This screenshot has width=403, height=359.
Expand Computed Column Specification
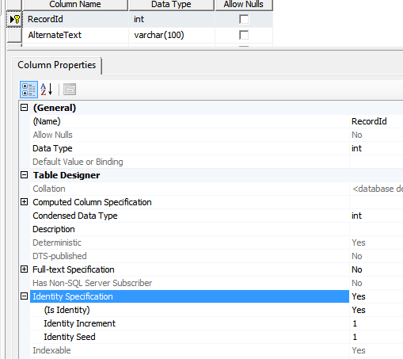(24, 202)
